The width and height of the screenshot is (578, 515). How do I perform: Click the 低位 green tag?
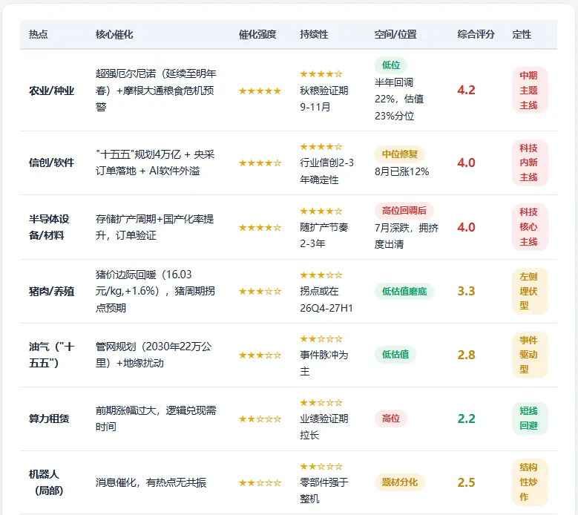coord(391,65)
